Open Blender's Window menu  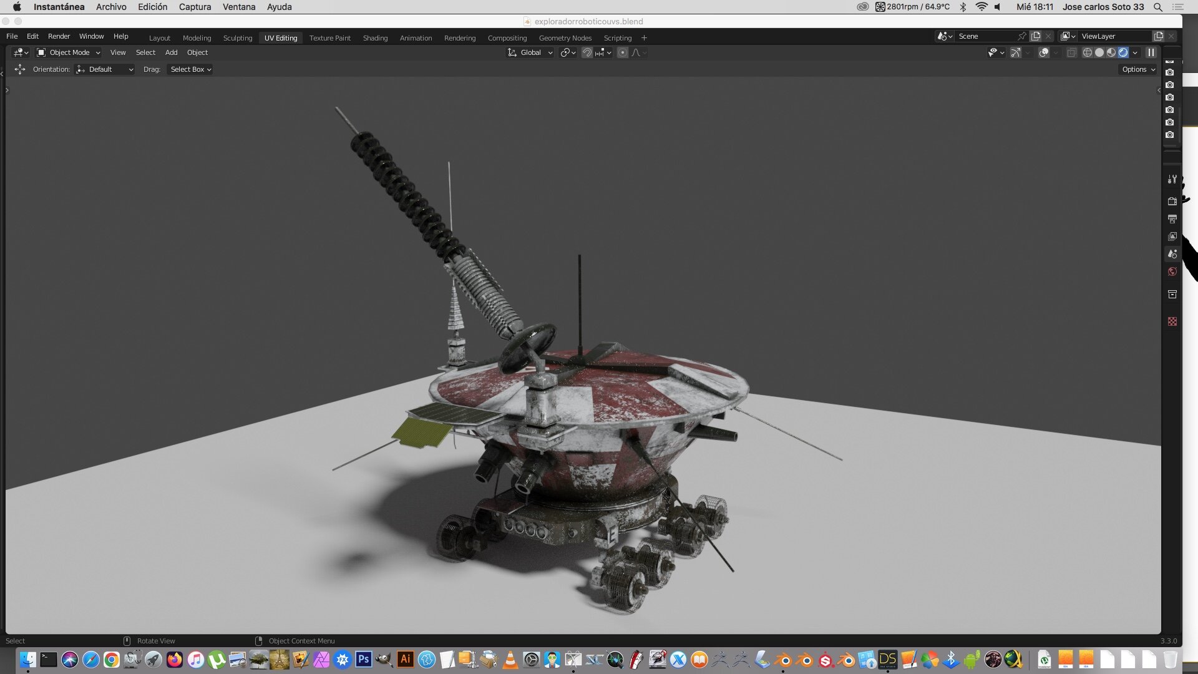pos(91,36)
